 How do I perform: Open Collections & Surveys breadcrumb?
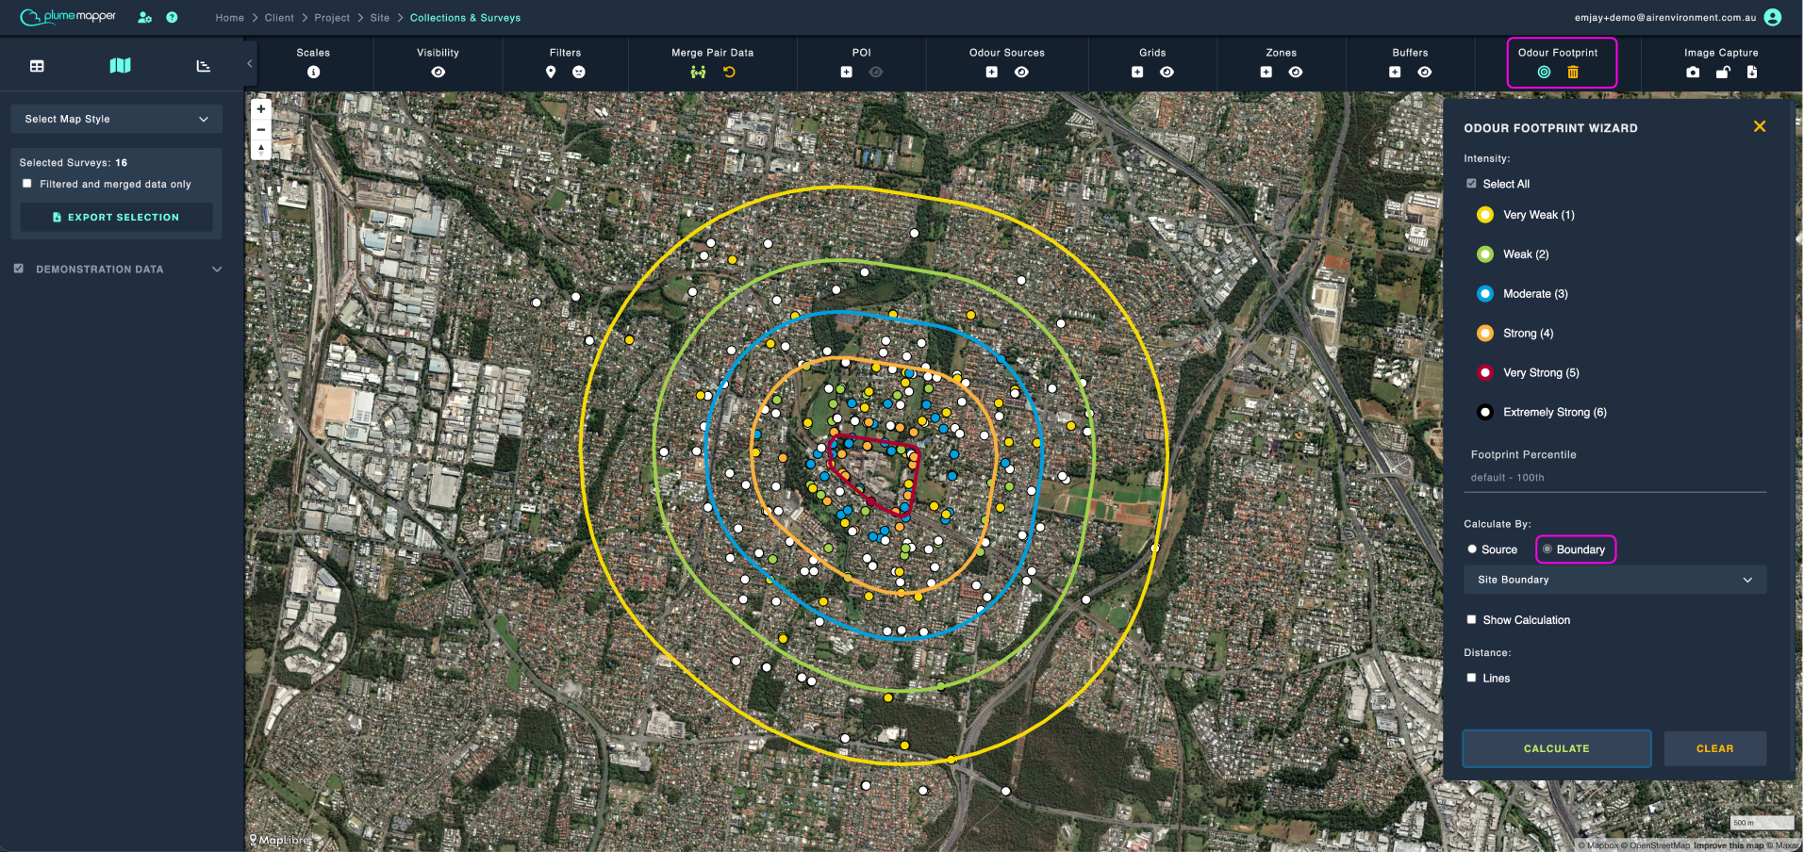coord(465,18)
